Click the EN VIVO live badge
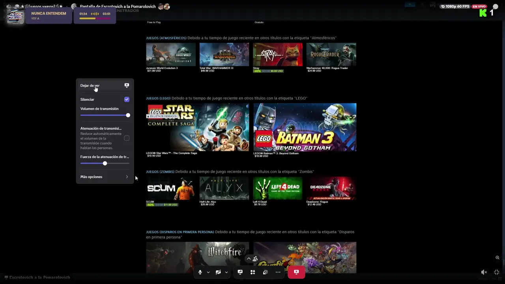The width and height of the screenshot is (505, 284). pos(479,6)
